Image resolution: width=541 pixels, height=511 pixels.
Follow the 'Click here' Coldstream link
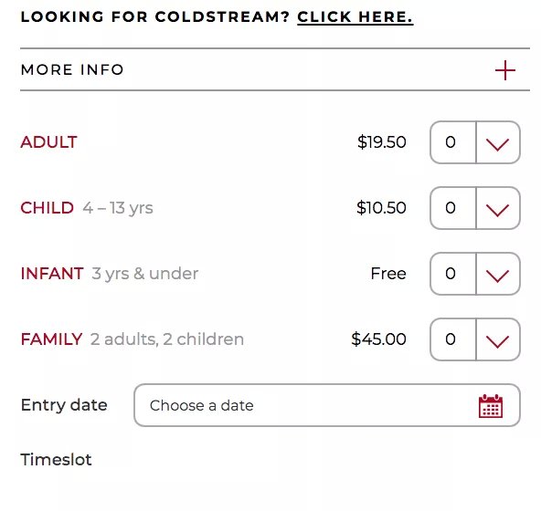355,17
